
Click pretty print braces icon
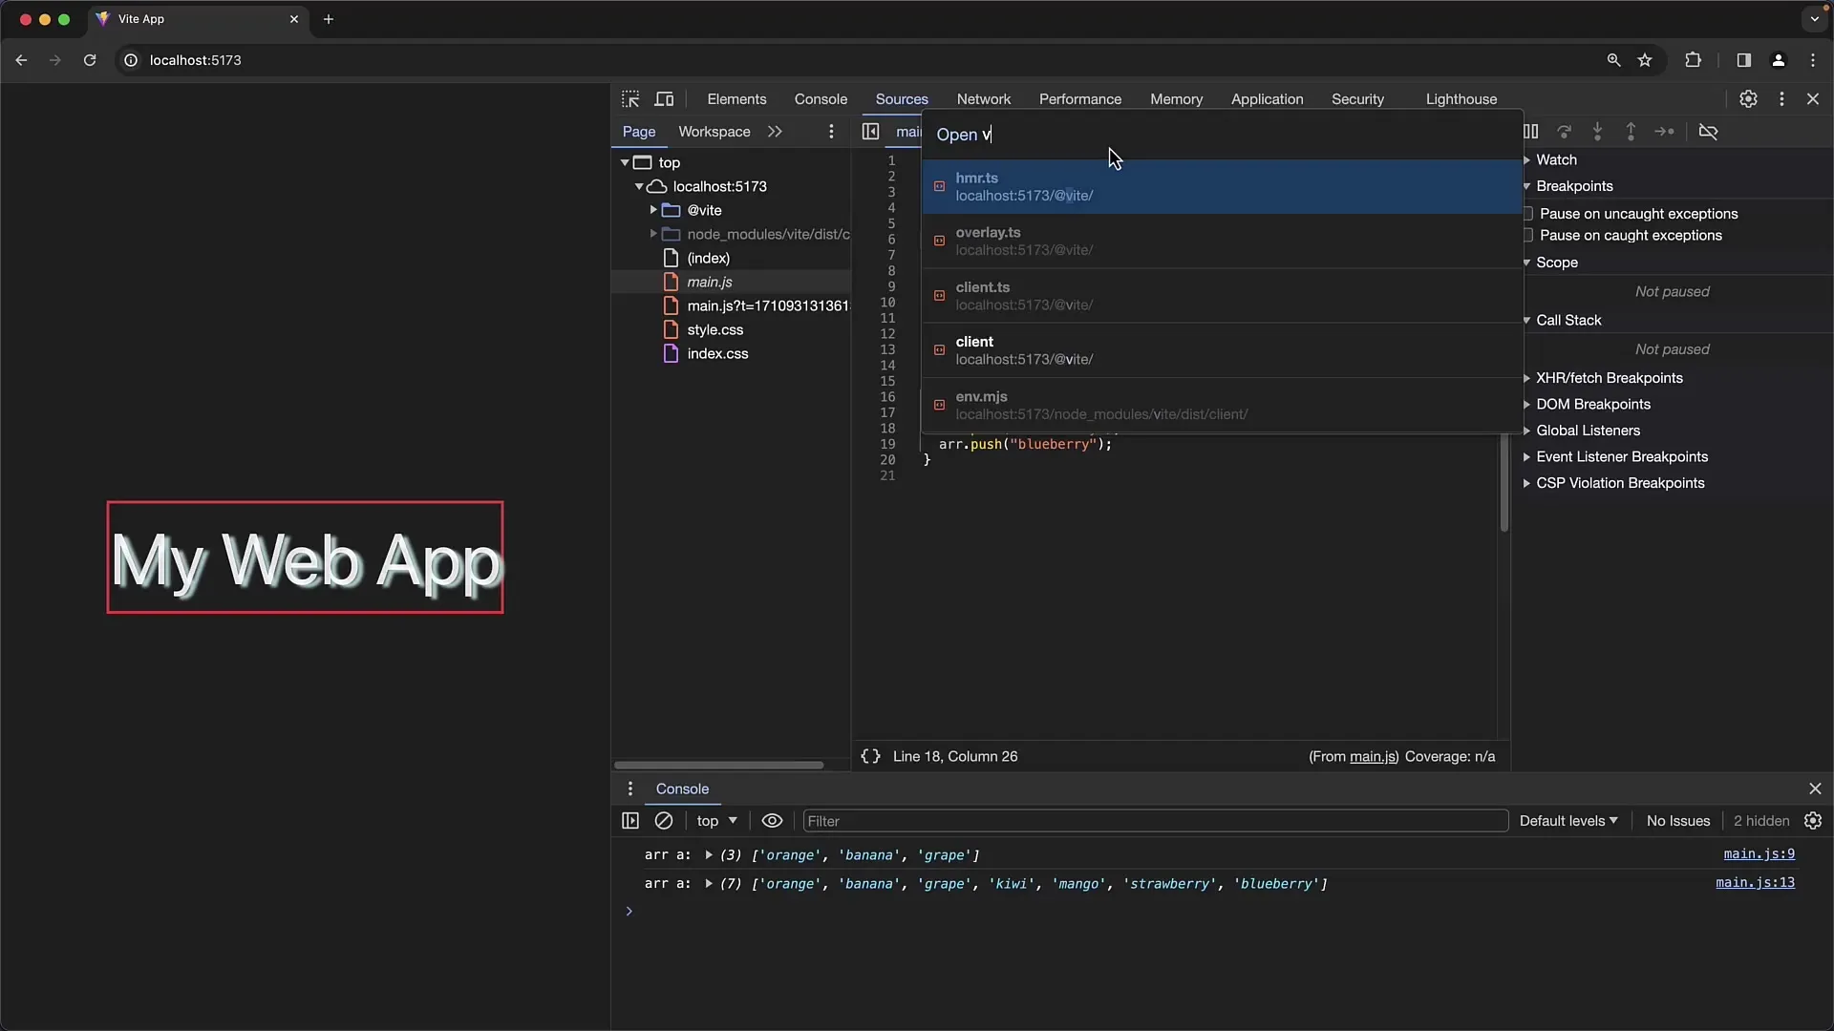(x=870, y=756)
